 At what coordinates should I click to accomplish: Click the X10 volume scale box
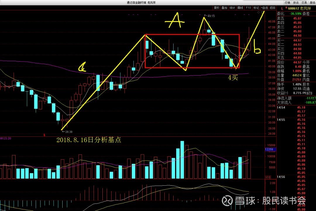pos(268,177)
